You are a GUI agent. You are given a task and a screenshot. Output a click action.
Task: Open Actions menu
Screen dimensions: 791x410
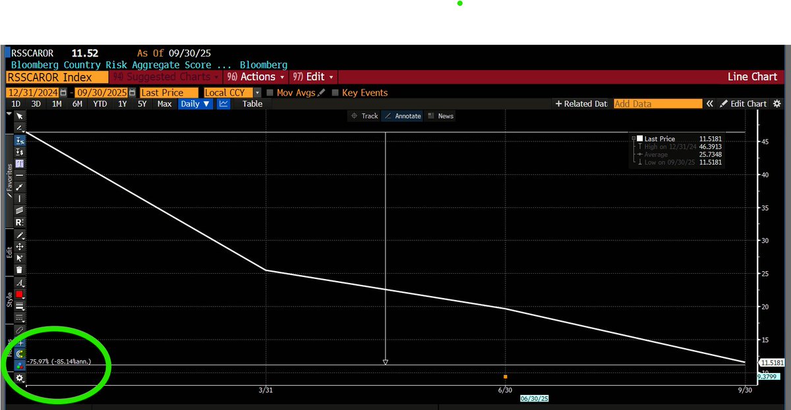[256, 77]
